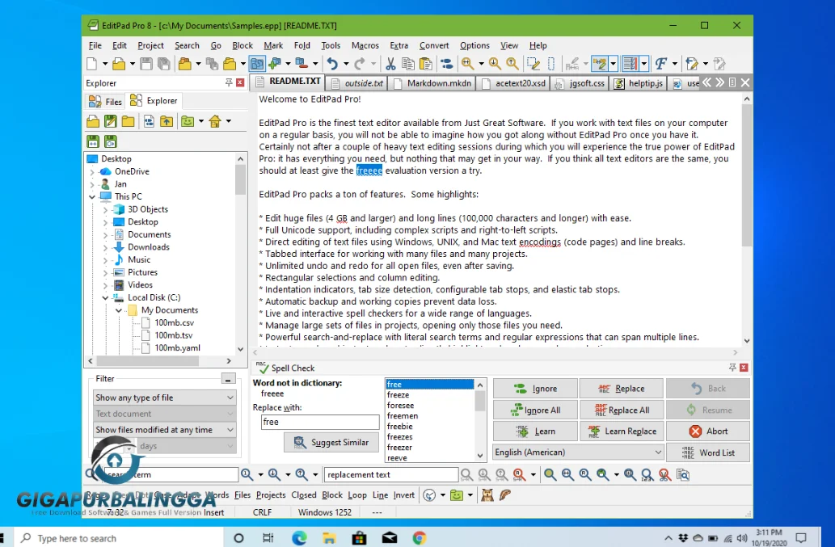835x547 pixels.
Task: Click the footsteps icon in the toolbar
Action: click(x=446, y=65)
